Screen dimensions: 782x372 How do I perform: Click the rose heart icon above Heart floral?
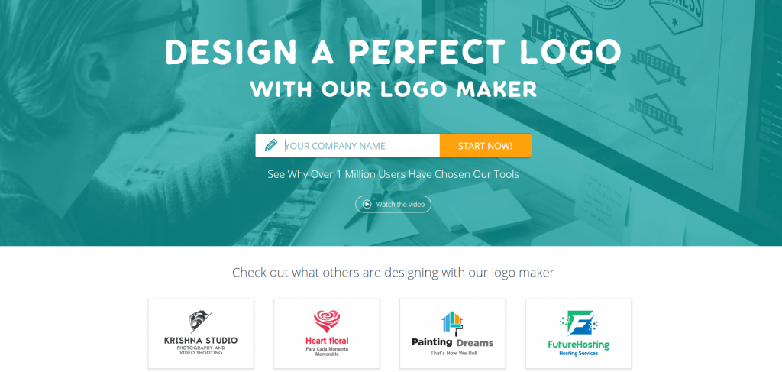[327, 322]
